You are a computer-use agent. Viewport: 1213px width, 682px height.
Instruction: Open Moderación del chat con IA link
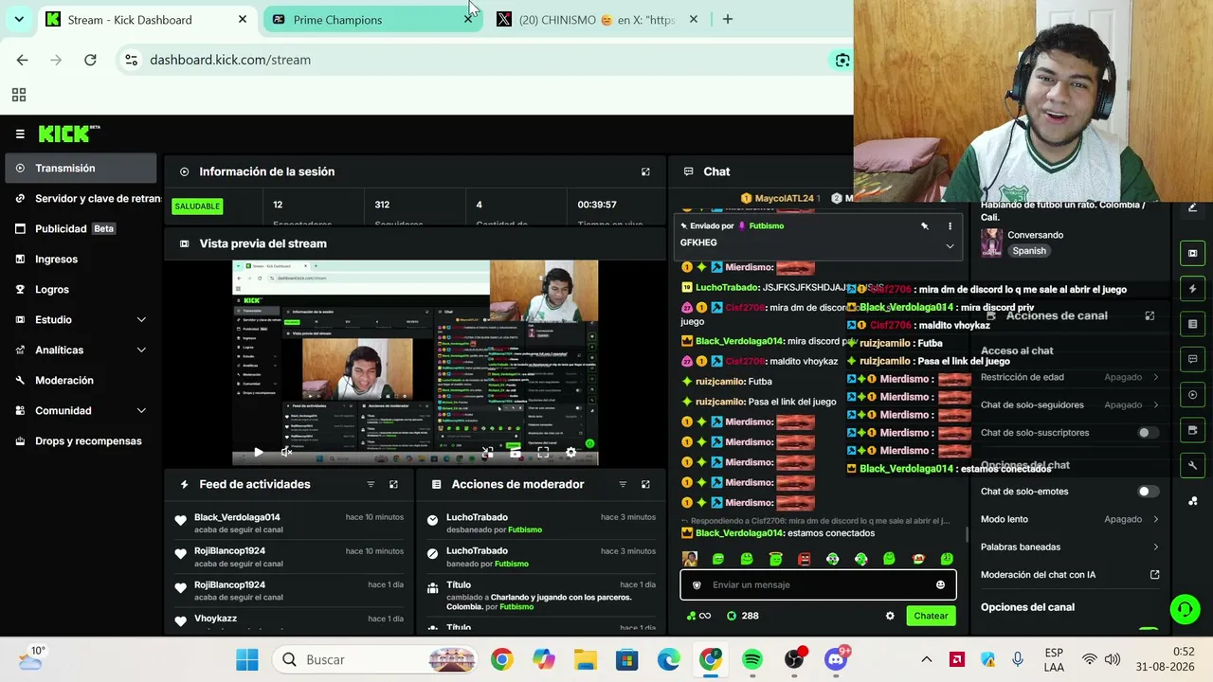point(1070,574)
